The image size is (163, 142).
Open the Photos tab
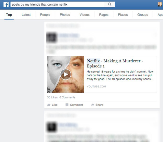click(65, 15)
